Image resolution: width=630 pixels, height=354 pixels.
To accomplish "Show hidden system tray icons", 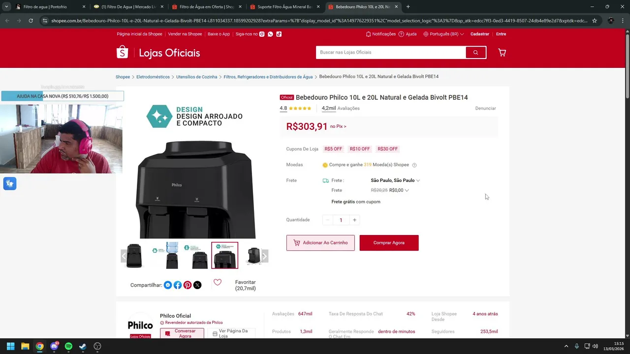I will pos(566,346).
